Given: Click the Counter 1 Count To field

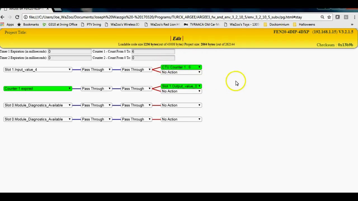Looking at the screenshot, I should pos(153,51).
